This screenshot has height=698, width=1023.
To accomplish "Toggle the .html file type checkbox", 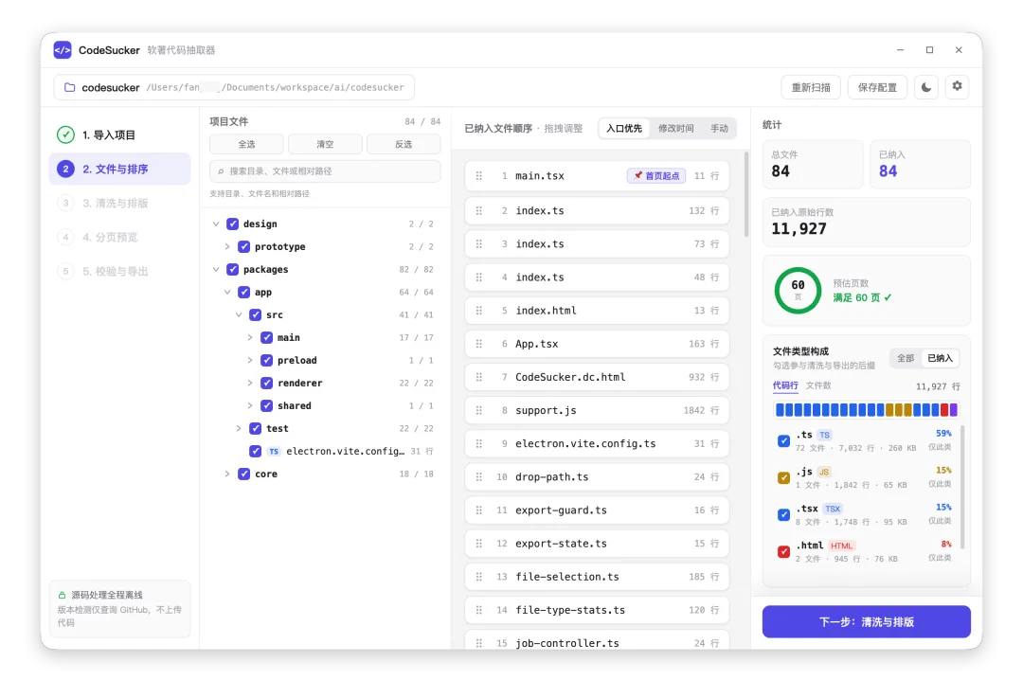I will 783,552.
